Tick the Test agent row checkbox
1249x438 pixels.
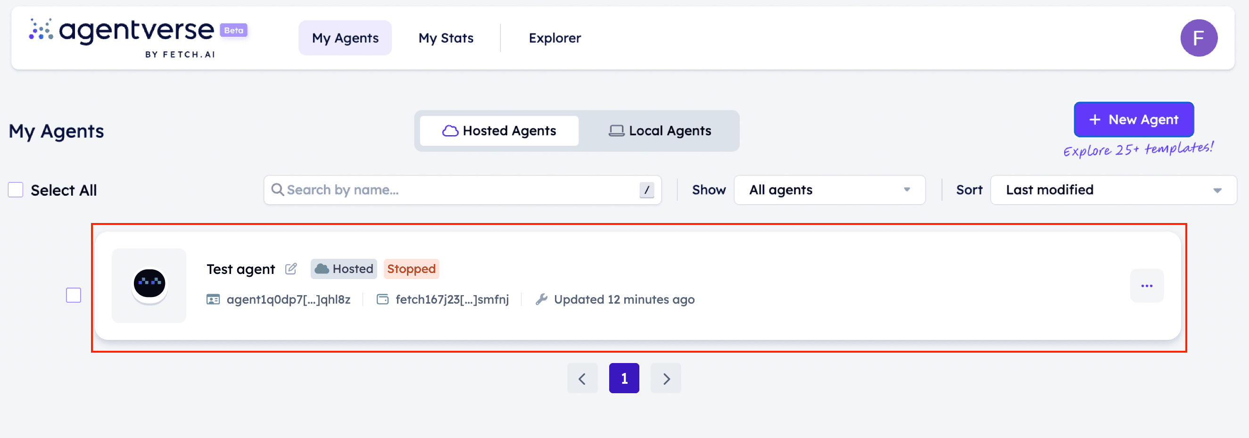74,295
